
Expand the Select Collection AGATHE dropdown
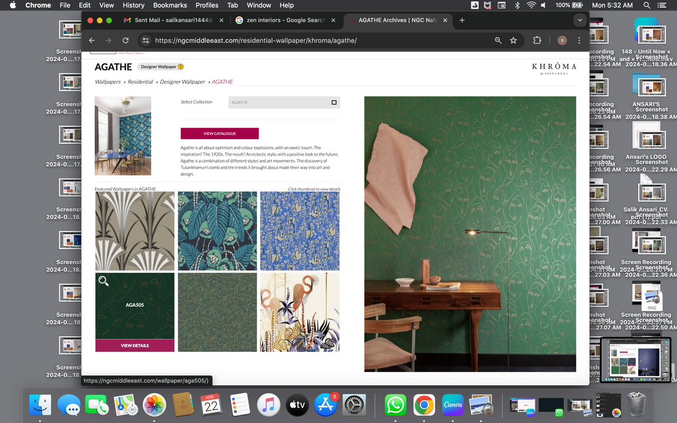pos(284,102)
